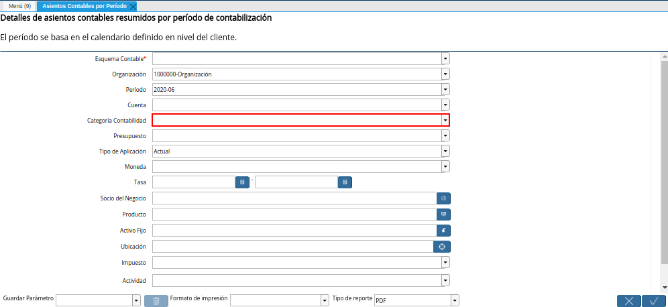Screen dimensions: 668x307
Task: Expand the Cuenta dropdown arrow
Action: (x=445, y=105)
